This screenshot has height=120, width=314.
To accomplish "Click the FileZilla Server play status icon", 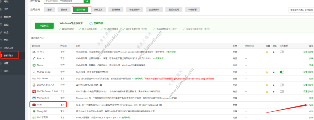I will [274, 91].
